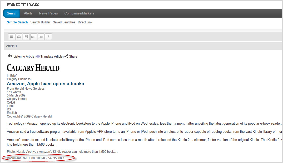
Task: Open Search Builder
Action: click(x=40, y=22)
